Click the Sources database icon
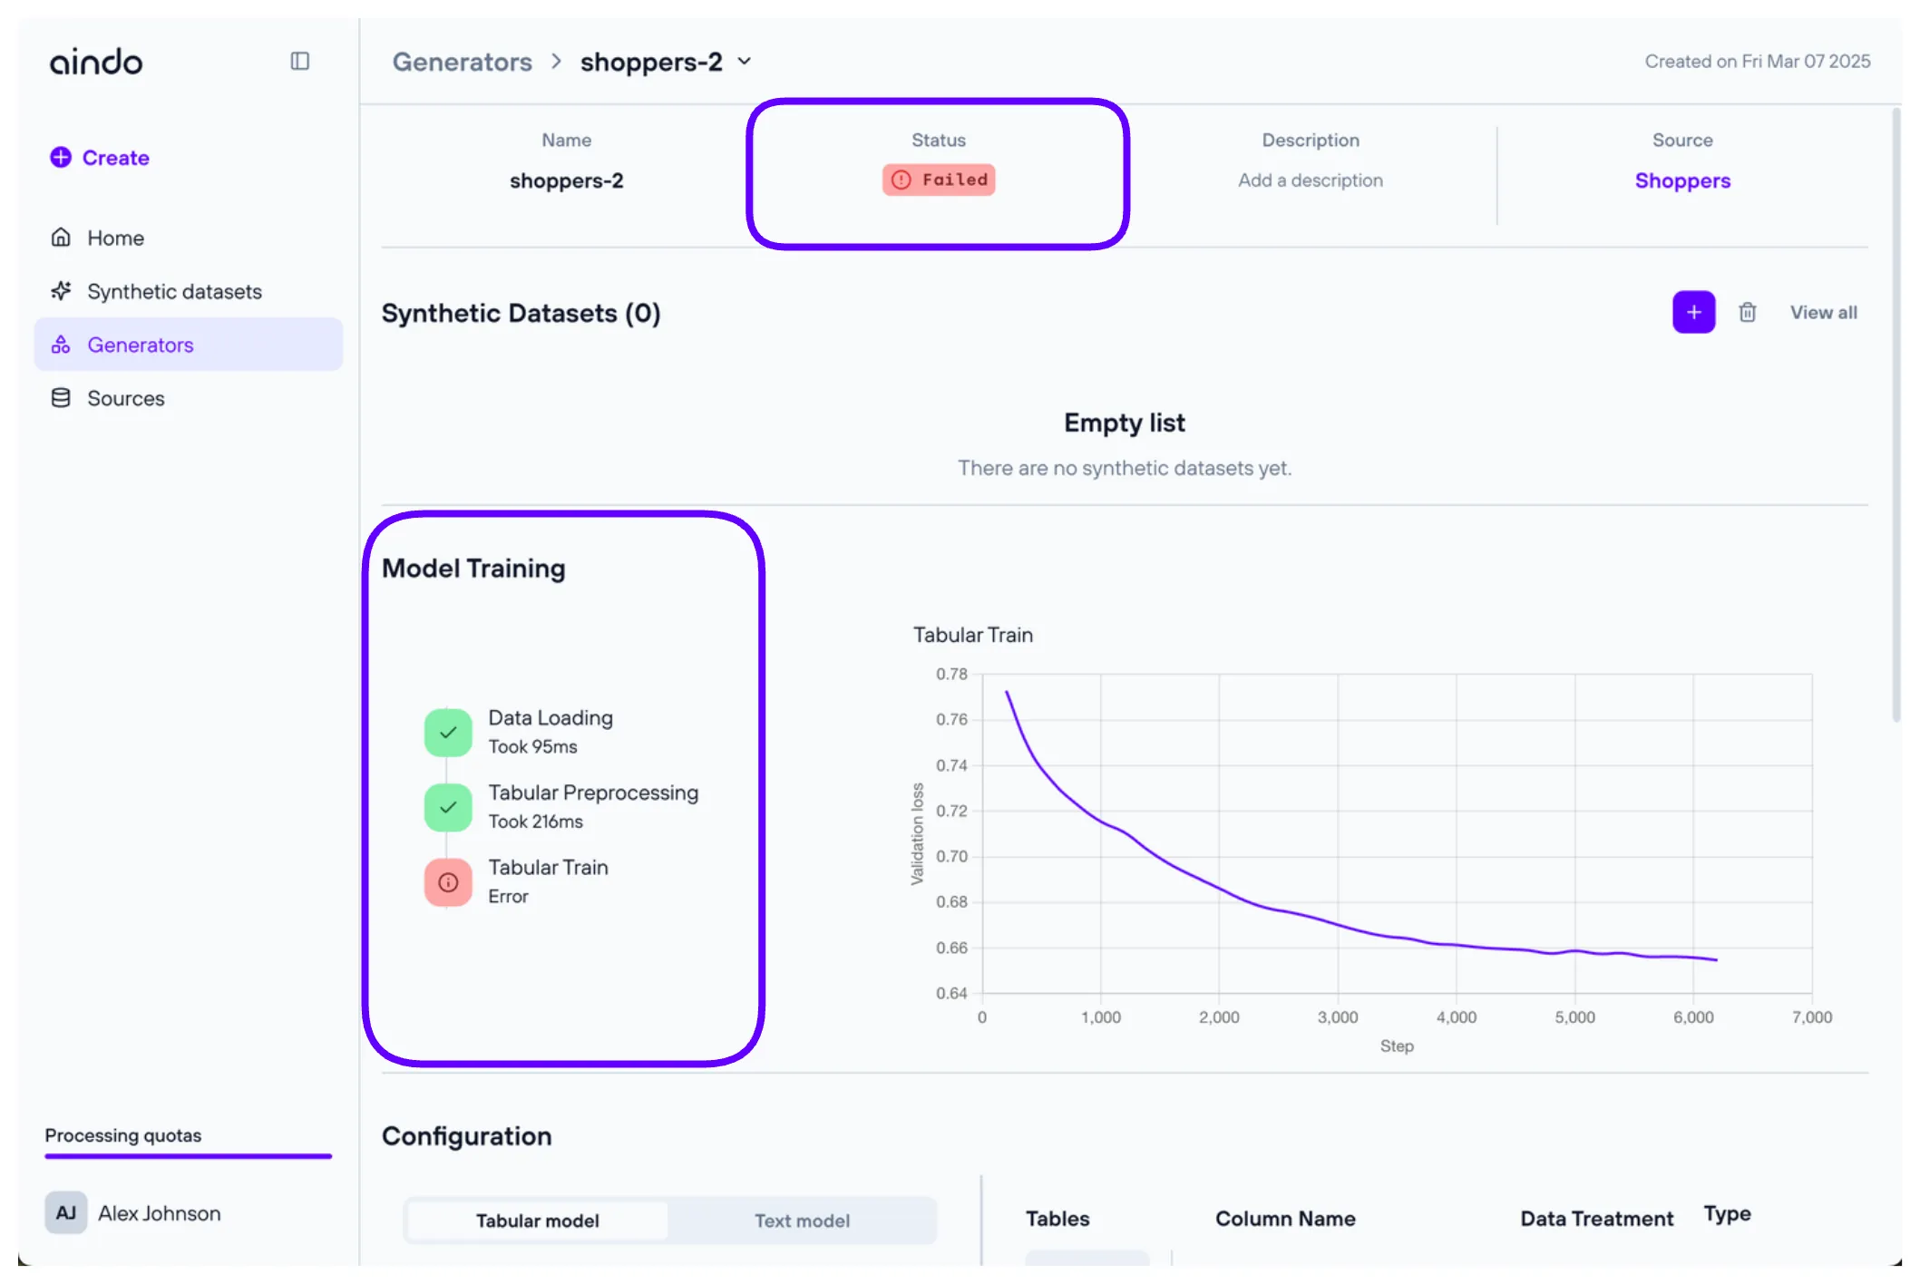 61,398
